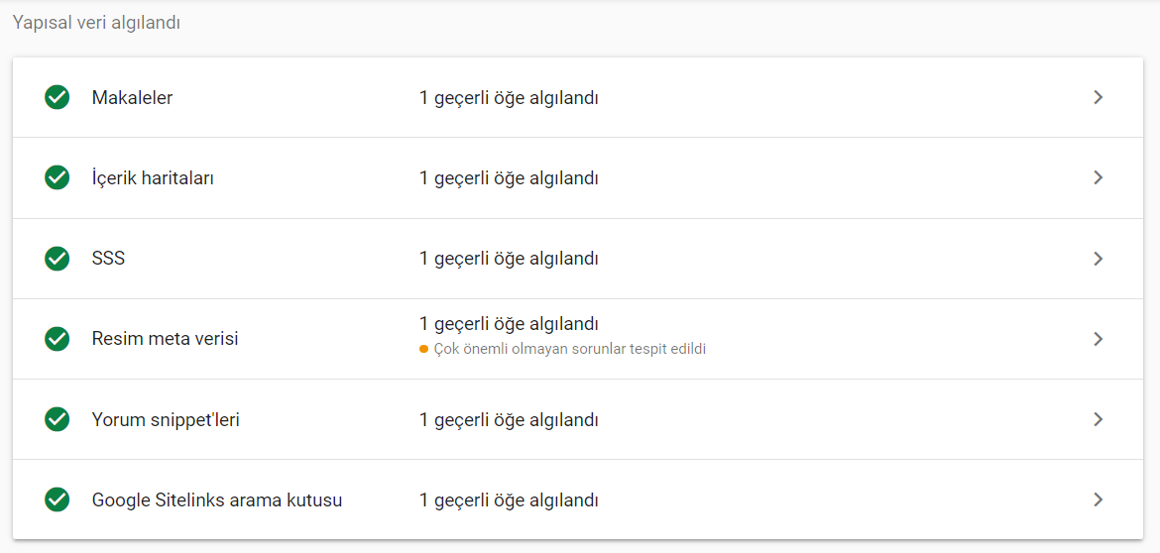Click the green checkmark beside Yorum snippet'leri
Viewport: 1160px width, 553px height.
(57, 420)
